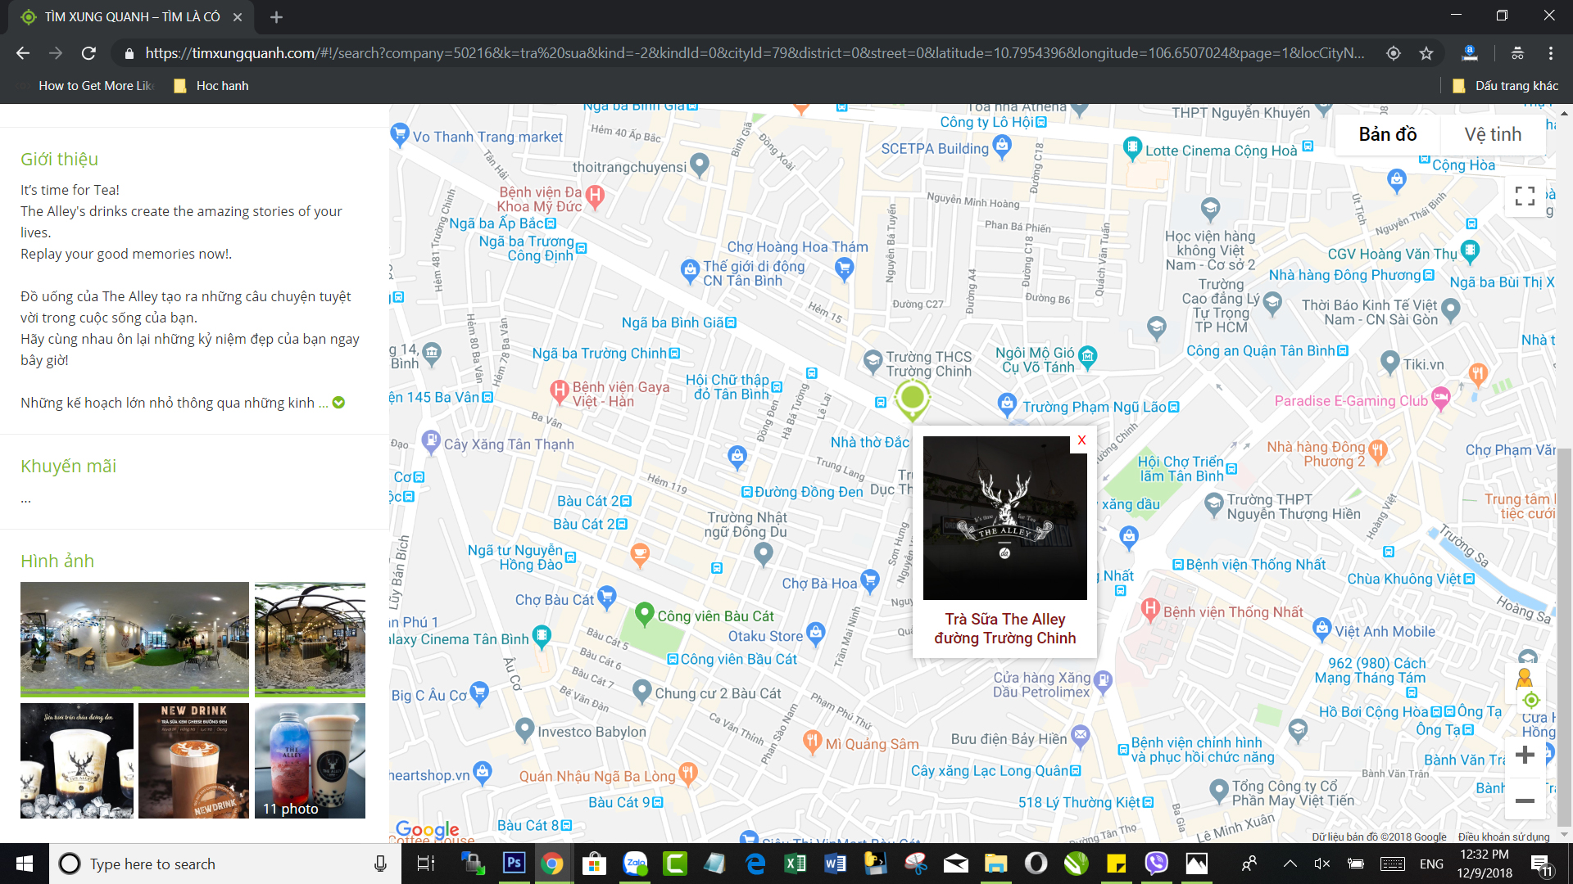Click The Alley logo image in popup
Screen dimensions: 1573x884
click(x=1005, y=518)
